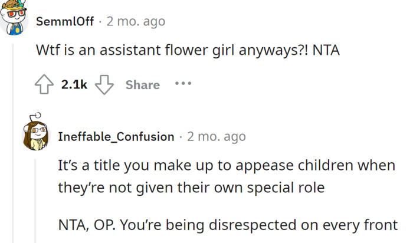The width and height of the screenshot is (413, 243).
Task: Click the reply line beginning "It's a title"
Action: pos(227,165)
